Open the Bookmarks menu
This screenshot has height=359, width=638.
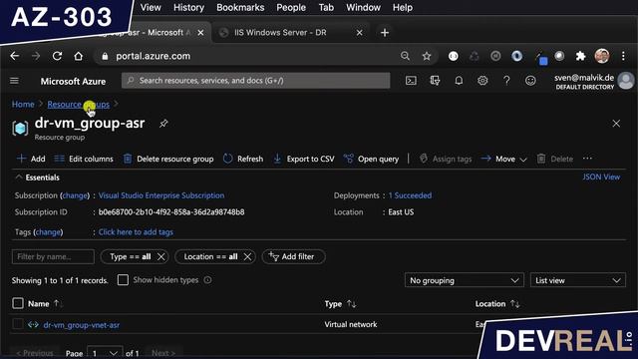pyautogui.click(x=240, y=7)
